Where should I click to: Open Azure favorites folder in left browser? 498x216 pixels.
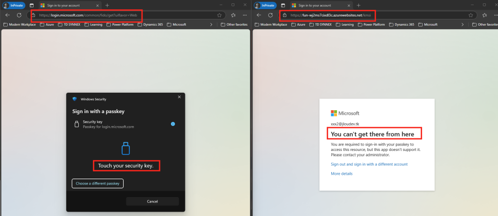(x=47, y=24)
